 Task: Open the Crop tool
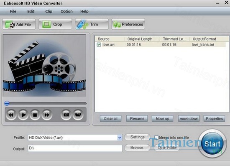point(55,24)
